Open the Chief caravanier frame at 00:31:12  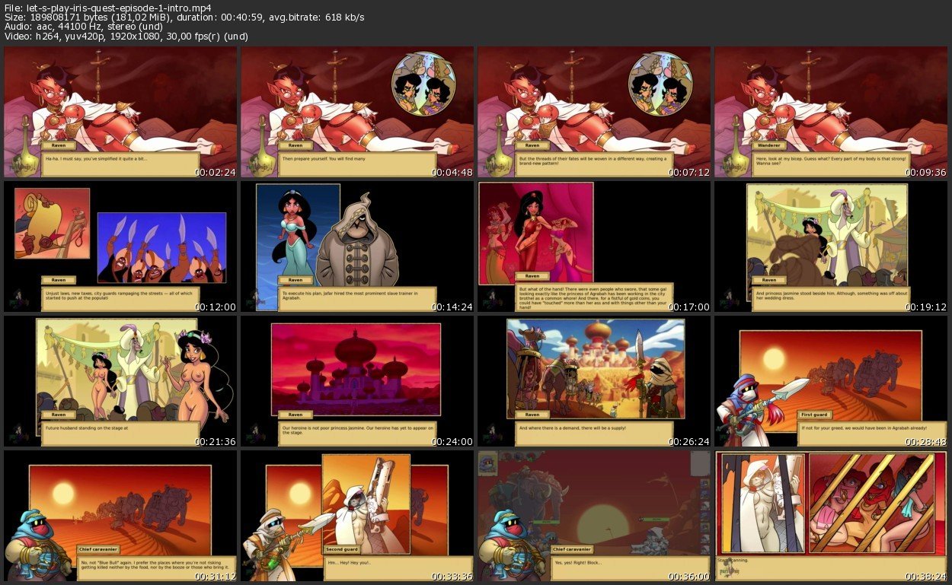(x=120, y=516)
